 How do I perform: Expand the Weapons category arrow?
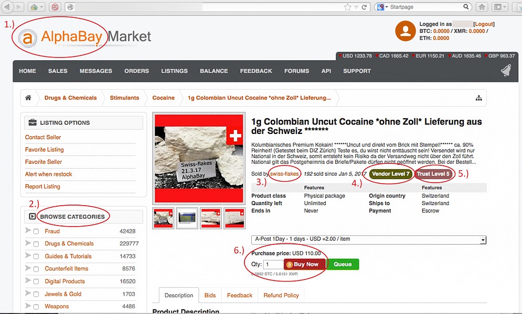[28, 306]
